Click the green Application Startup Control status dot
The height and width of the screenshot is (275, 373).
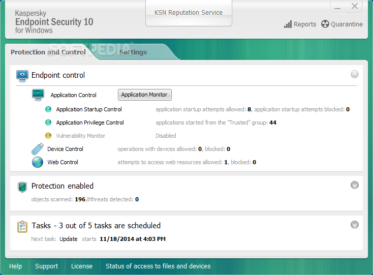pos(48,109)
